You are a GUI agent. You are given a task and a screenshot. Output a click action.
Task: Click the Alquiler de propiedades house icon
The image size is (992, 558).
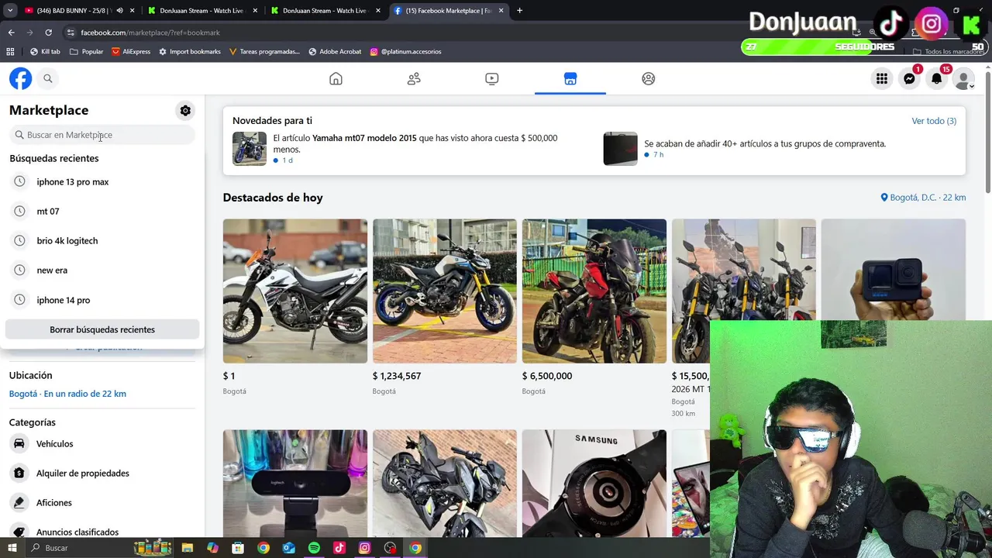(x=19, y=473)
